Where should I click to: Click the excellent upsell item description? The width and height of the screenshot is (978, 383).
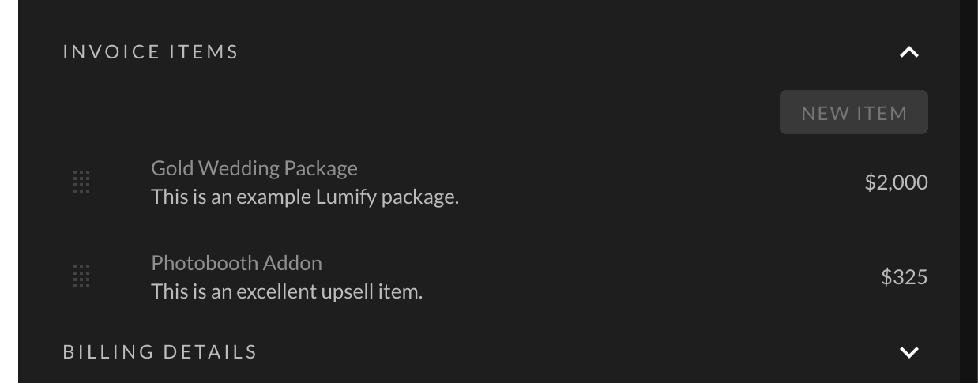(287, 291)
